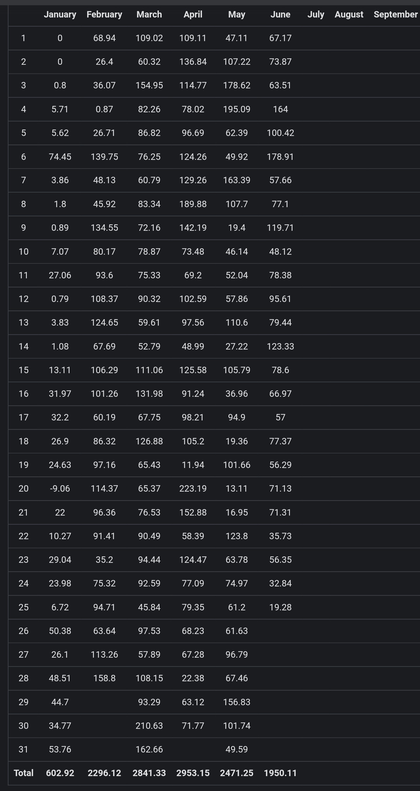Click the February value 158.8
420x791 pixels.
click(104, 678)
